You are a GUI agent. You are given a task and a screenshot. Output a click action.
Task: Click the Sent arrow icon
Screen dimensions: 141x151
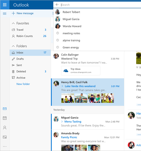click(x=13, y=65)
